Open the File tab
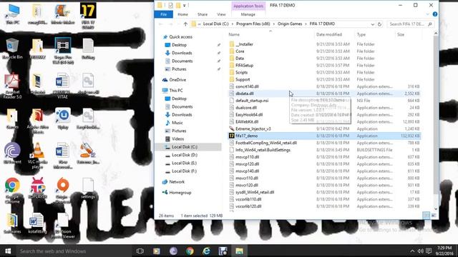 pos(164,14)
